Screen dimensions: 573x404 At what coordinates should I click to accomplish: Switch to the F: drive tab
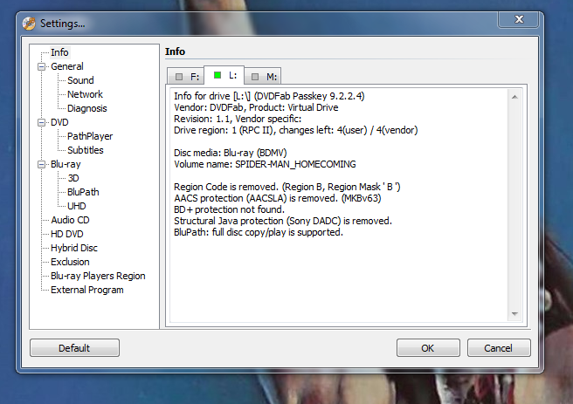pyautogui.click(x=186, y=76)
